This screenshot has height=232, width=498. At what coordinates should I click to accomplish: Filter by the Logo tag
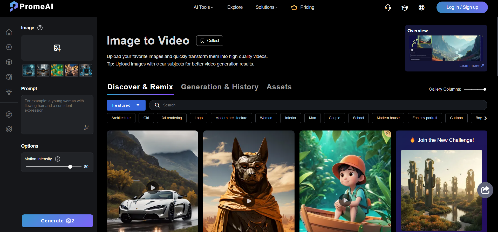(199, 118)
